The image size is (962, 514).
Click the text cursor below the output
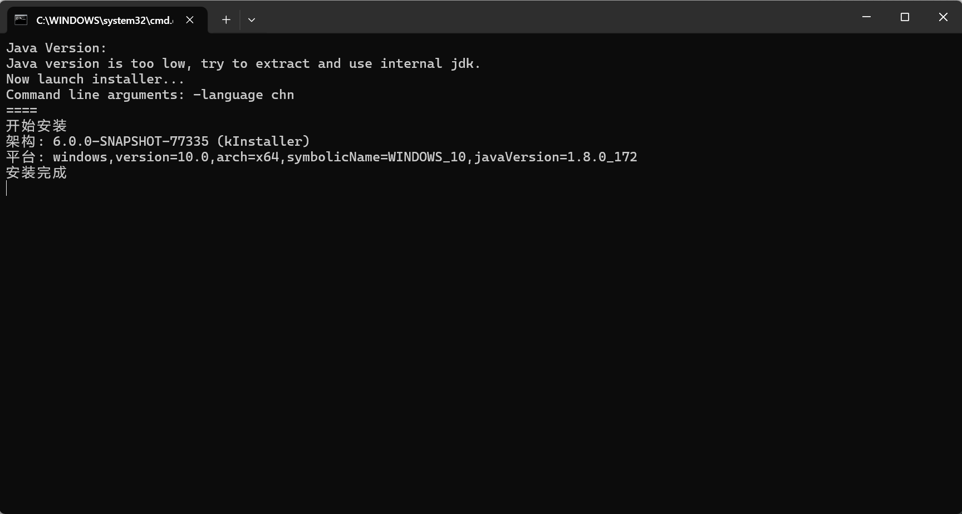[x=7, y=189]
